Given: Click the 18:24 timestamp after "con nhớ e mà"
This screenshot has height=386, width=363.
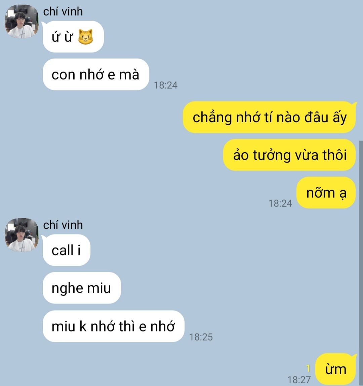Looking at the screenshot, I should pyautogui.click(x=166, y=85).
